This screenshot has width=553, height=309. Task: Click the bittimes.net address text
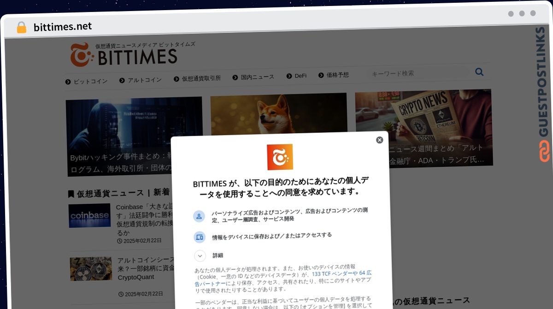(x=63, y=27)
